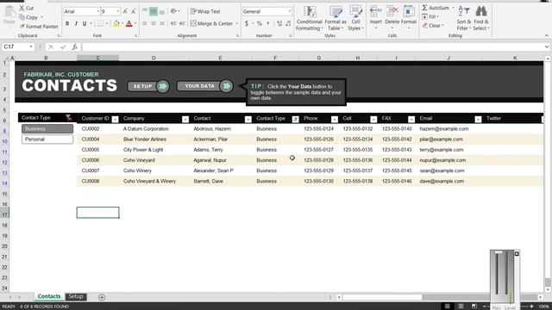
Task: Toggle Wrap Text on the selected cell
Action: pos(205,11)
